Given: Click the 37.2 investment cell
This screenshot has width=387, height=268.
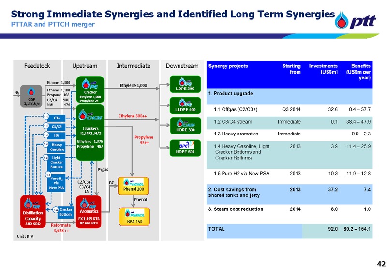Looking at the screenshot, I should (x=333, y=190).
